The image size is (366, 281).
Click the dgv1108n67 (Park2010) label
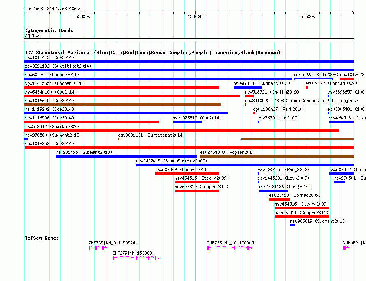tap(279, 109)
